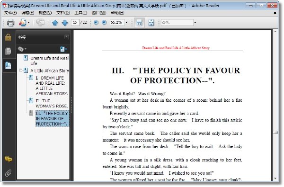Screen dimensions: 284x187
Task: Click the Find search text field
Action: tap(177, 22)
